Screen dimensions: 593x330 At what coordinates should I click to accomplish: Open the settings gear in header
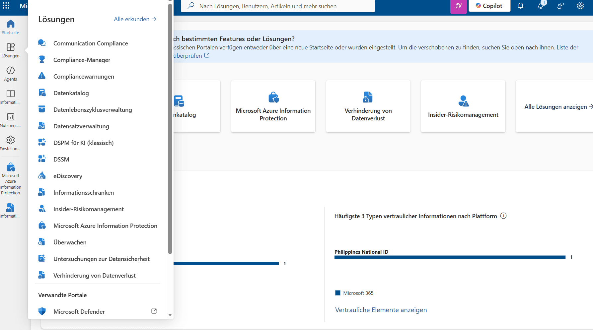pos(580,6)
